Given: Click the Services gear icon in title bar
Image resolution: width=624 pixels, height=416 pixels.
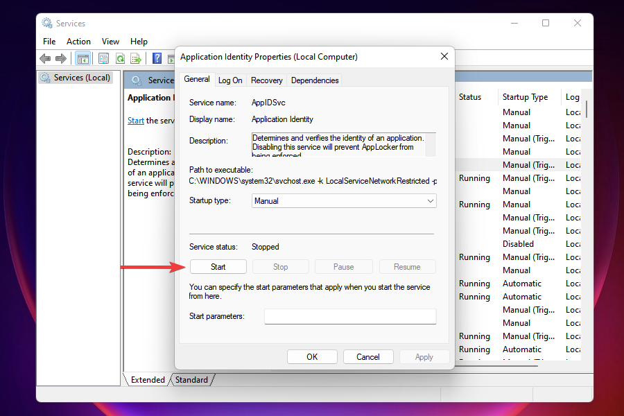Looking at the screenshot, I should coord(47,23).
